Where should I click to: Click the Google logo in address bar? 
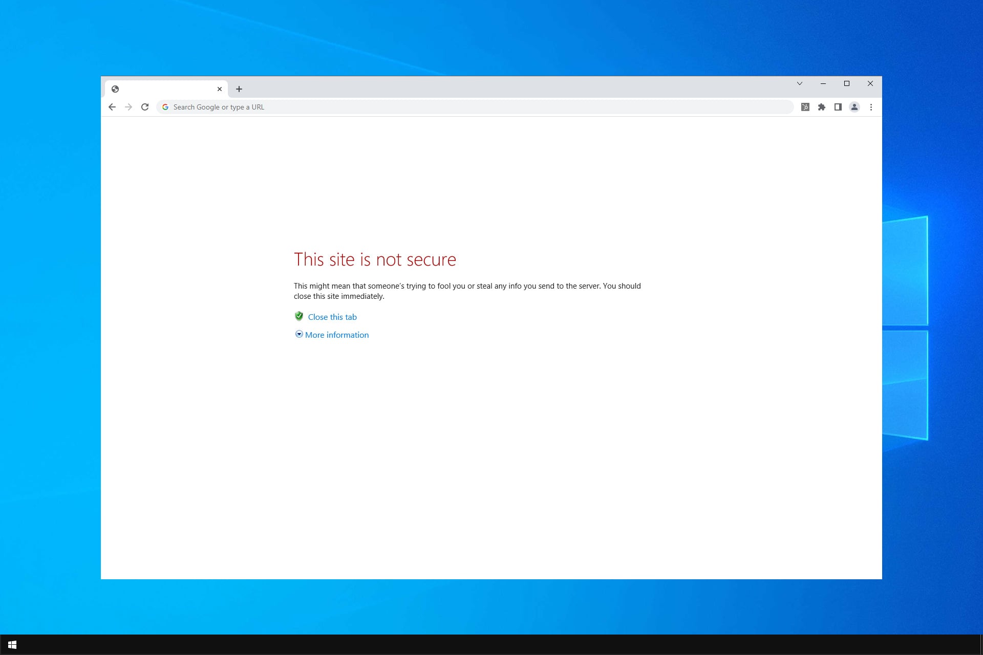165,107
